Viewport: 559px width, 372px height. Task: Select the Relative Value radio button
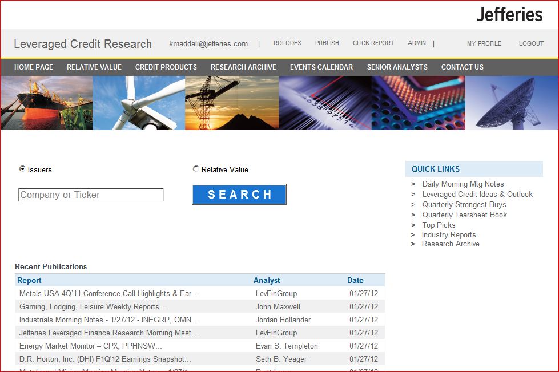196,169
